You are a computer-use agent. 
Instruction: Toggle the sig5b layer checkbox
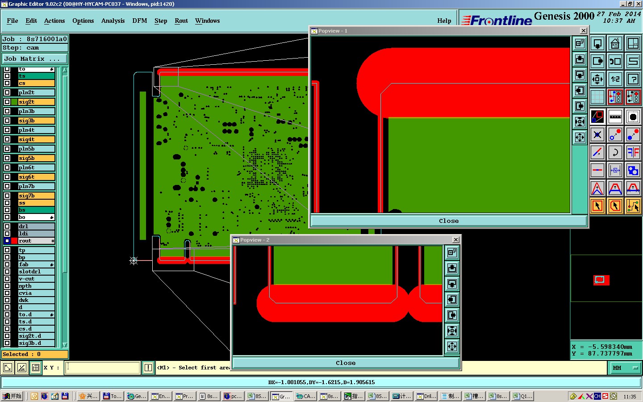7,158
